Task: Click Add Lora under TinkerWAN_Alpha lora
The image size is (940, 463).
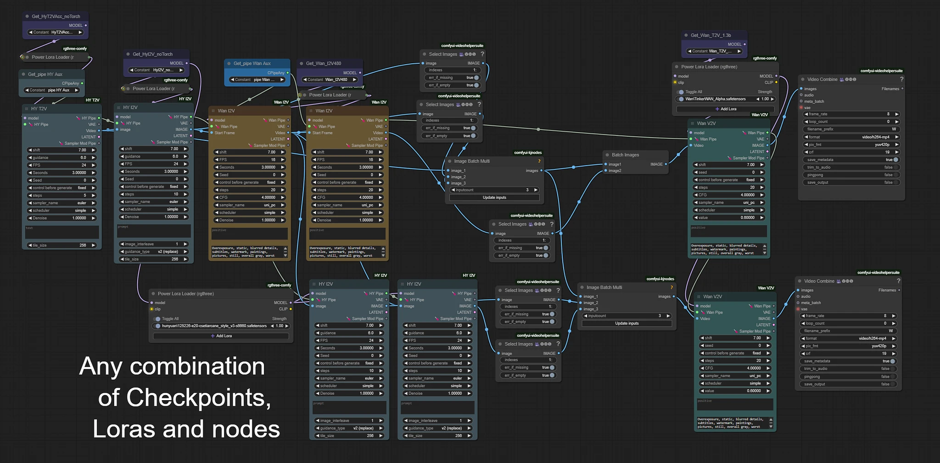Action: (x=725, y=109)
